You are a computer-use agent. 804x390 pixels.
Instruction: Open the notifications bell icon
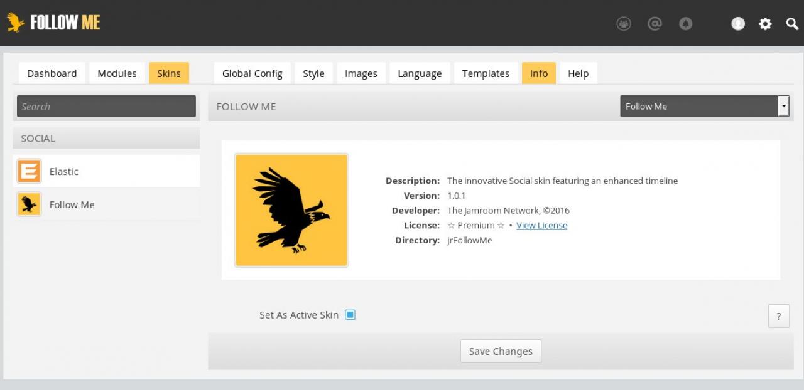pyautogui.click(x=686, y=24)
